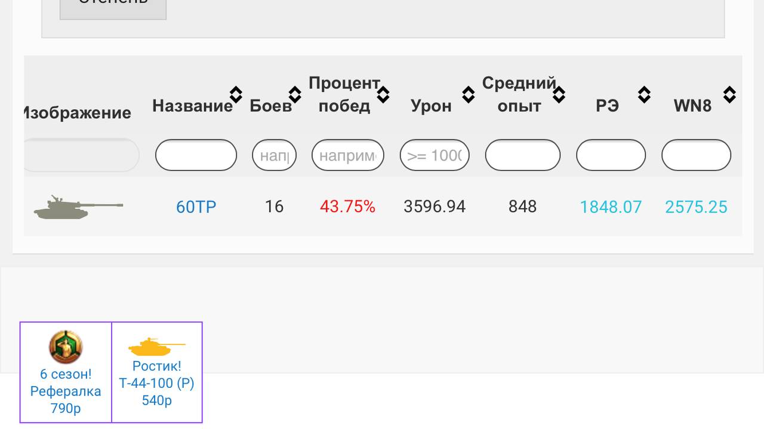This screenshot has width=764, height=429.
Task: Select the Процент побед filter box
Action: (347, 155)
